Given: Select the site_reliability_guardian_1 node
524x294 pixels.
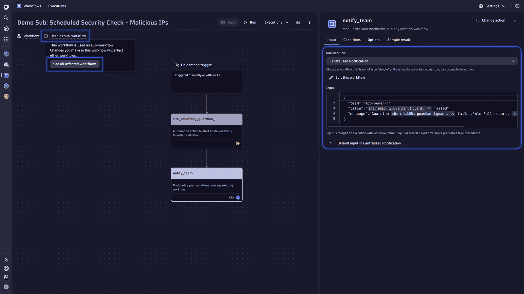Looking at the screenshot, I should click(x=207, y=131).
